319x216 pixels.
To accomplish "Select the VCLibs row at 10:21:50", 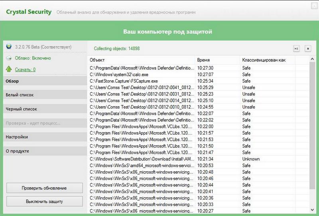I will point(198,146).
